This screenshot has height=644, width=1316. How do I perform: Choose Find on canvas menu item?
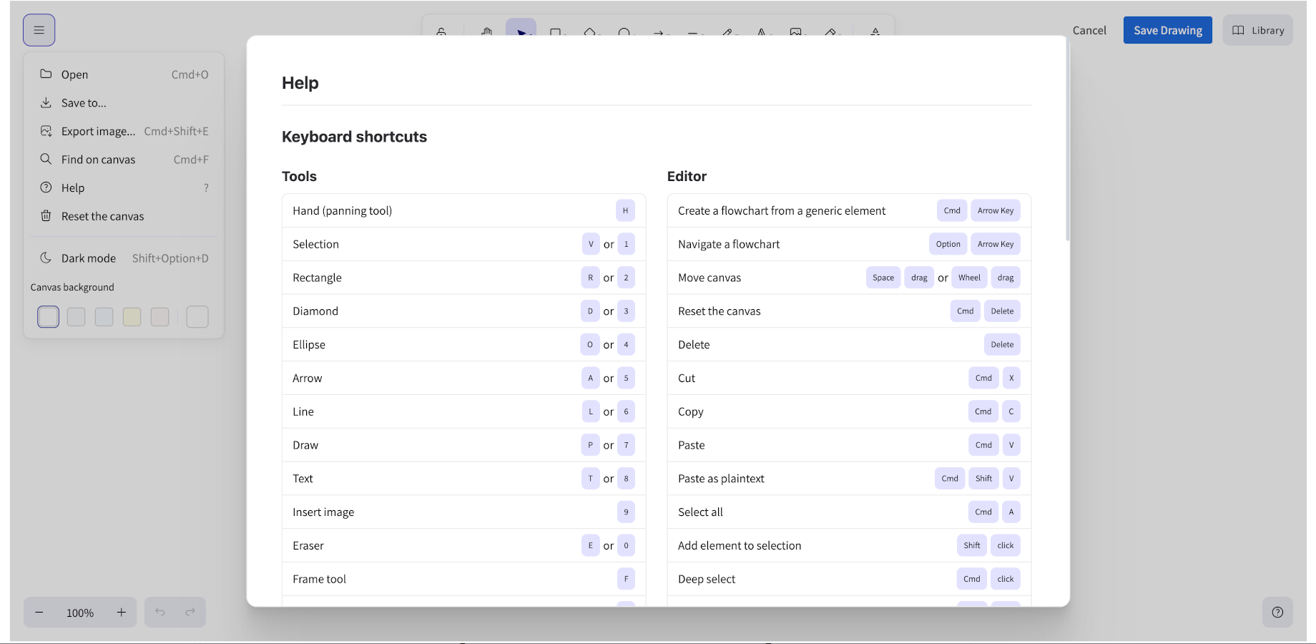coord(124,160)
